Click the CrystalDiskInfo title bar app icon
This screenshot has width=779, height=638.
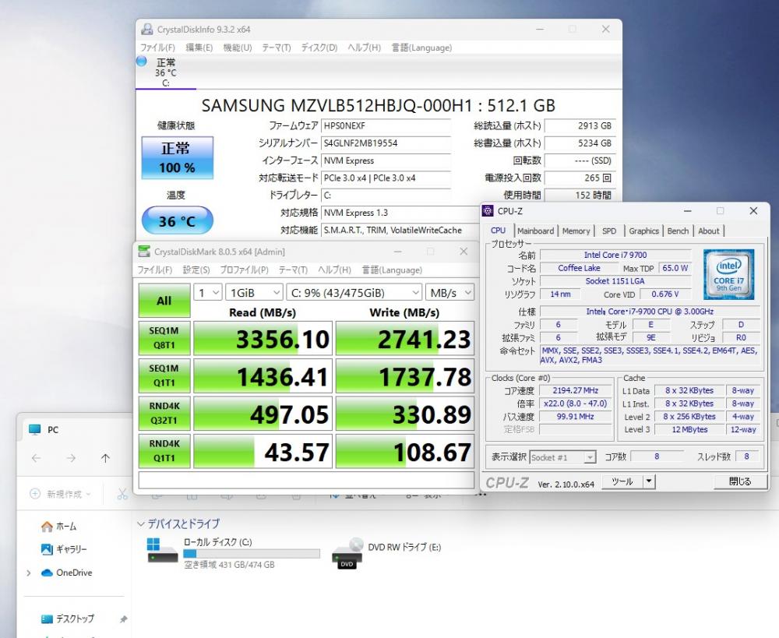click(146, 30)
